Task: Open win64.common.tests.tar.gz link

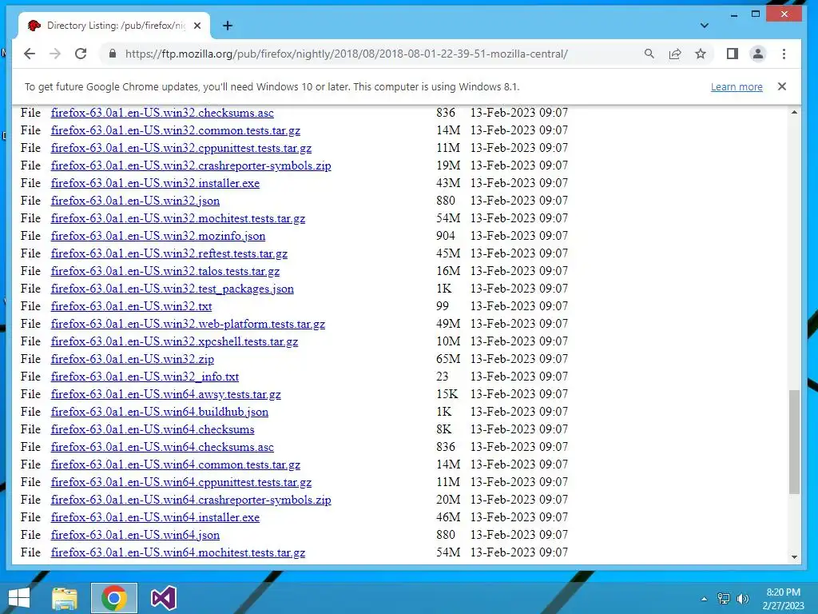Action: (x=175, y=464)
